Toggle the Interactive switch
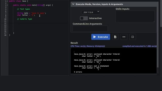Screen dimensions: 162x91 click(x=84, y=18)
